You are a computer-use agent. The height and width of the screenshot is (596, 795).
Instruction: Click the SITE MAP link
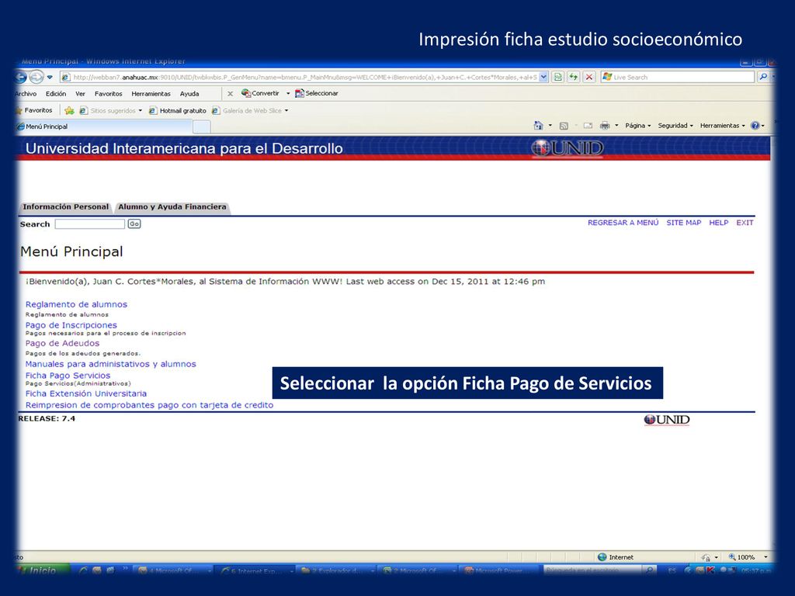(x=683, y=223)
